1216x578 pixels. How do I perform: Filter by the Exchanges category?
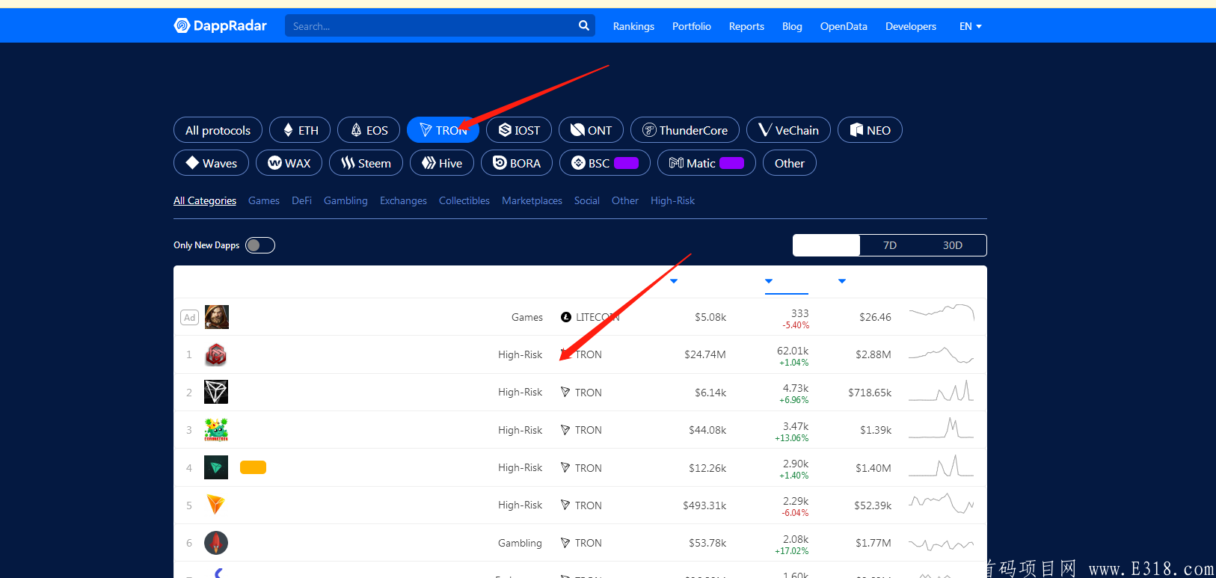click(403, 200)
